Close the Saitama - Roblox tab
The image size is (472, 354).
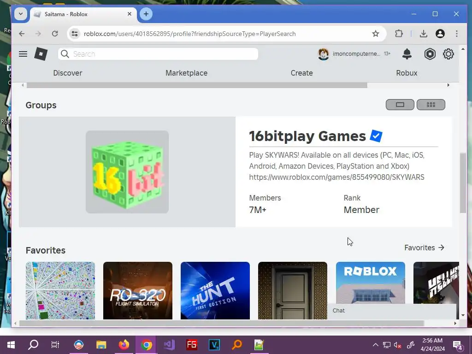[130, 14]
